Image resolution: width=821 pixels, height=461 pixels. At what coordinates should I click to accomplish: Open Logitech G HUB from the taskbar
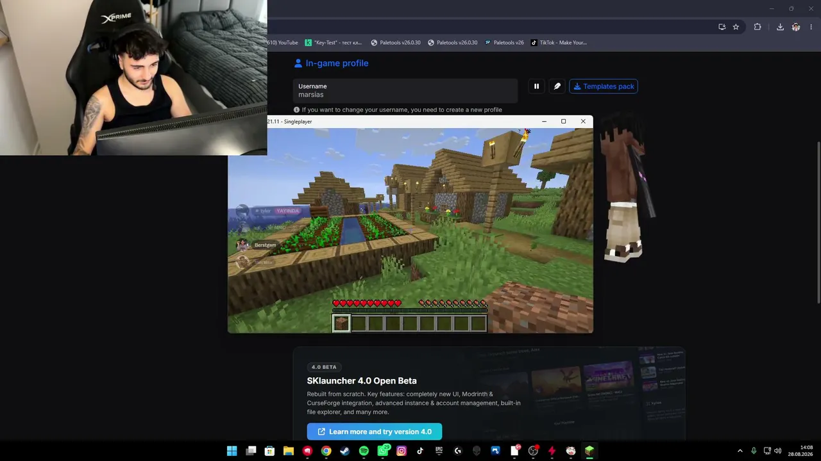[x=458, y=451]
